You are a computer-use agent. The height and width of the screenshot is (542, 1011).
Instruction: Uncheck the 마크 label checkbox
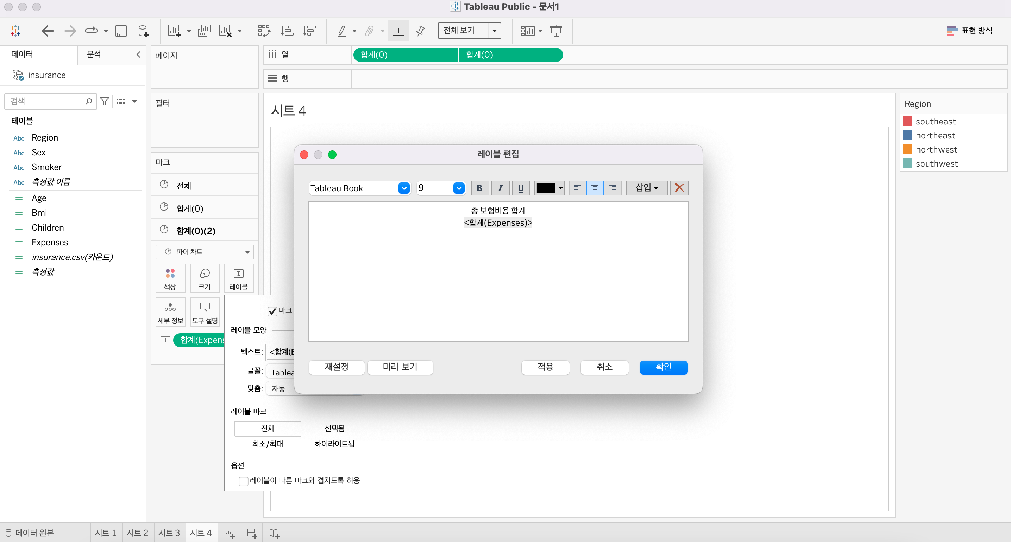272,311
